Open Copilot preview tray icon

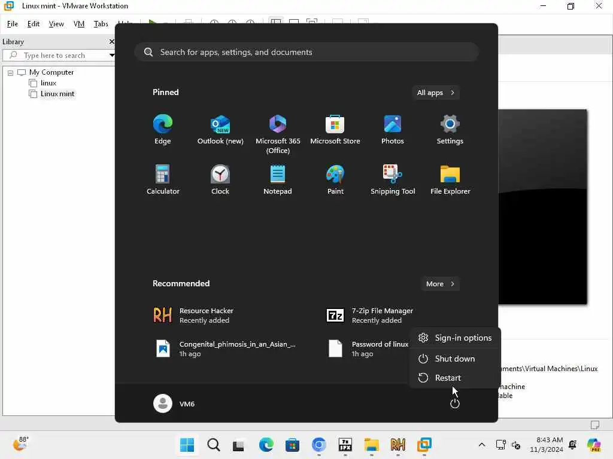tap(594, 445)
